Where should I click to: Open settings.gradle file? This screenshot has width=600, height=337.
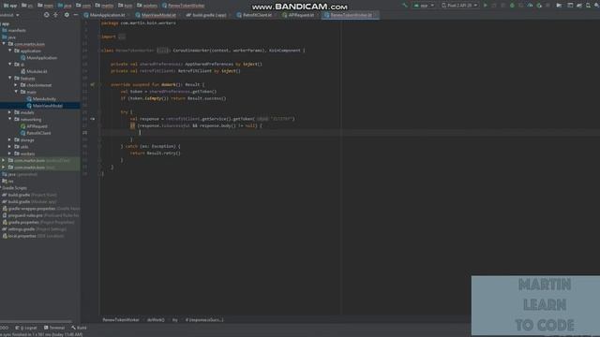(x=34, y=229)
